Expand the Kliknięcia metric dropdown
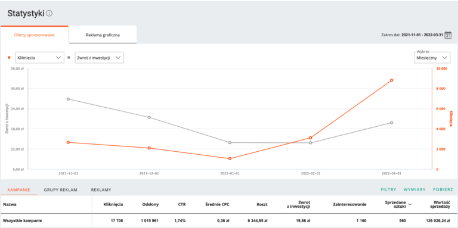This screenshot has height=228, width=458. [39, 57]
